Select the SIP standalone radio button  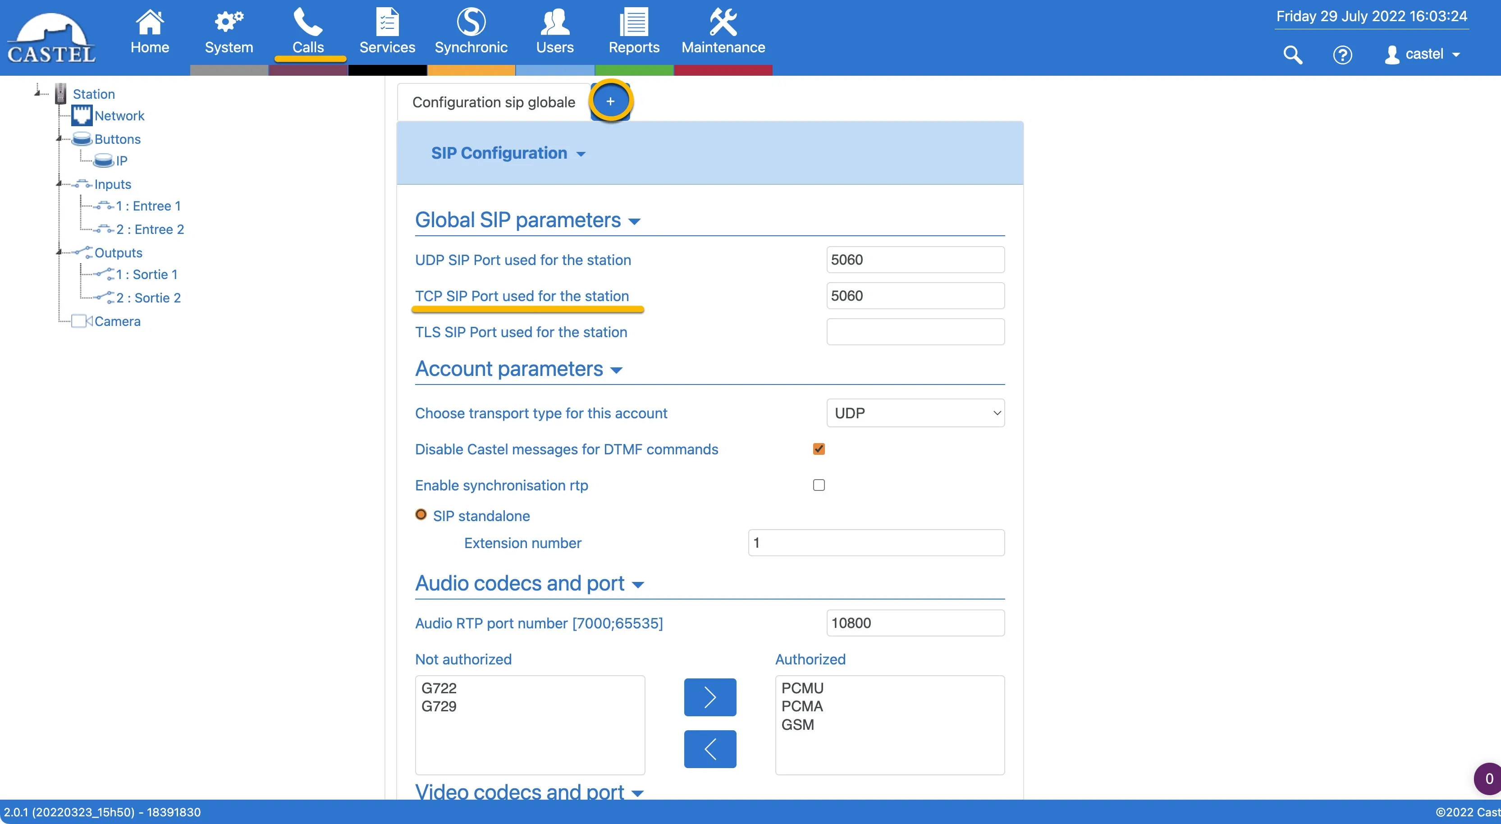(421, 515)
